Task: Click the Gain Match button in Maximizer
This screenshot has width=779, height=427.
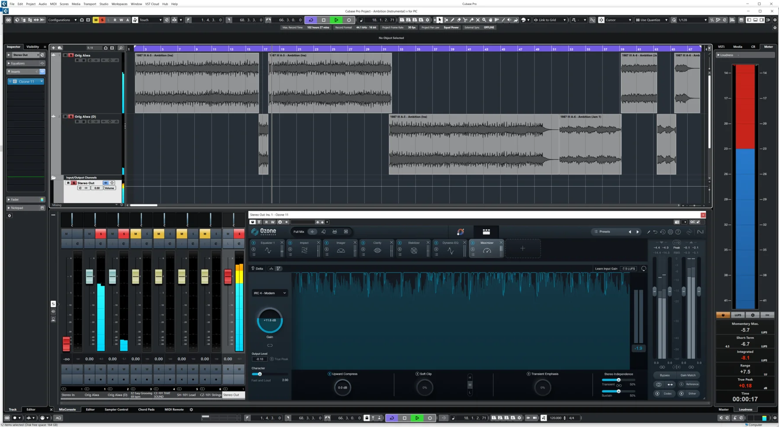Action: point(688,375)
